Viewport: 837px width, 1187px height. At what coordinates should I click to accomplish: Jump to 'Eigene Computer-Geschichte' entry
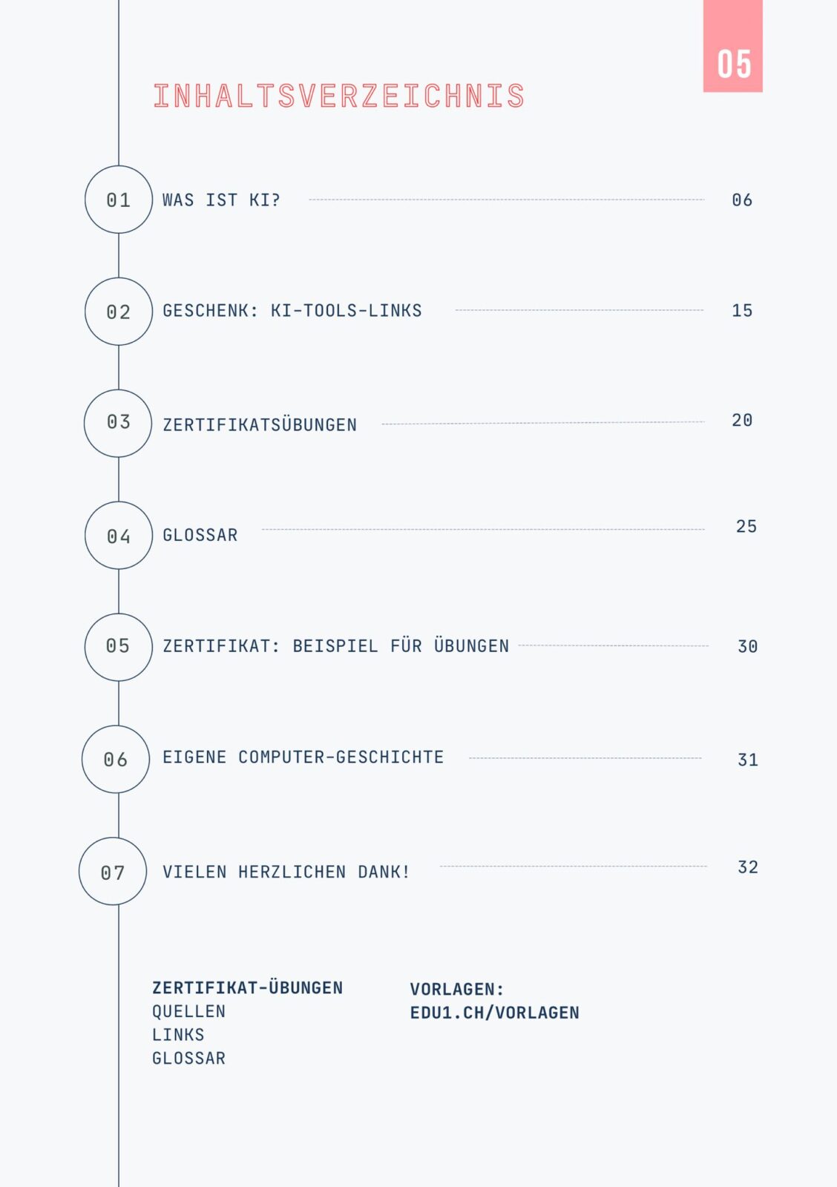[303, 757]
